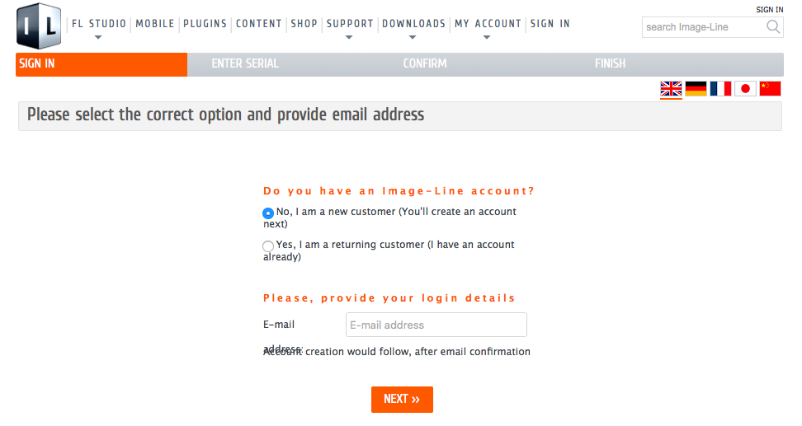Expand the Support menu arrow

click(349, 37)
